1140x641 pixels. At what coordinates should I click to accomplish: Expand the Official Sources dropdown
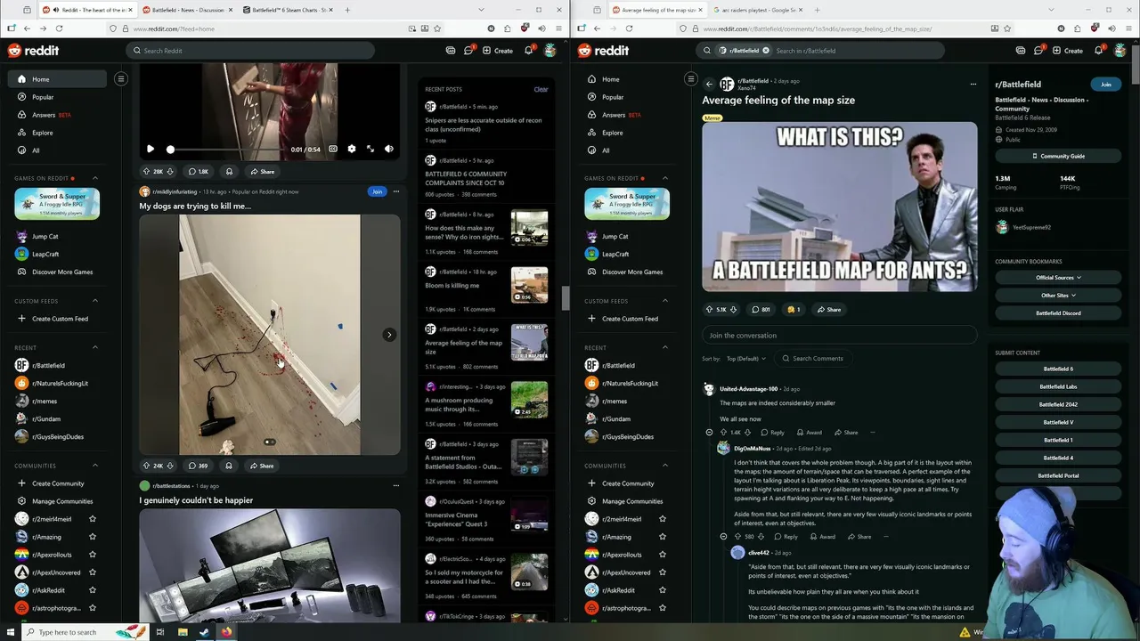(1058, 278)
